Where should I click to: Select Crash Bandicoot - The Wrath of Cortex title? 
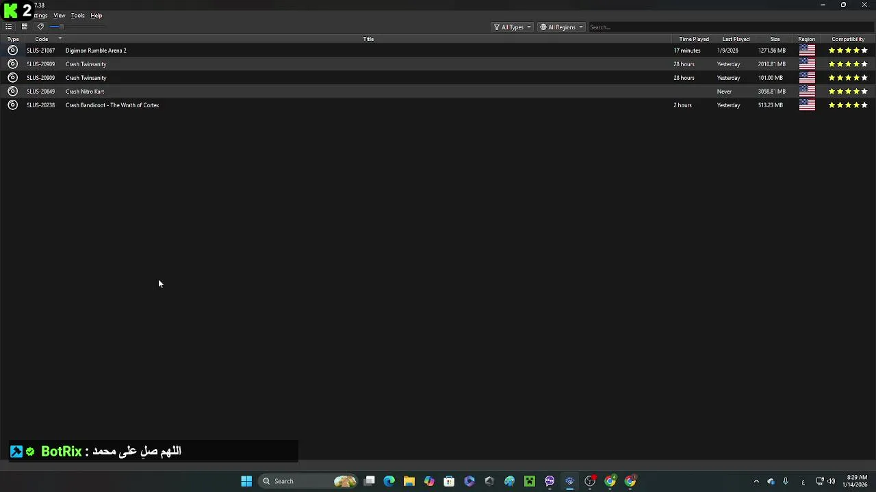click(112, 105)
